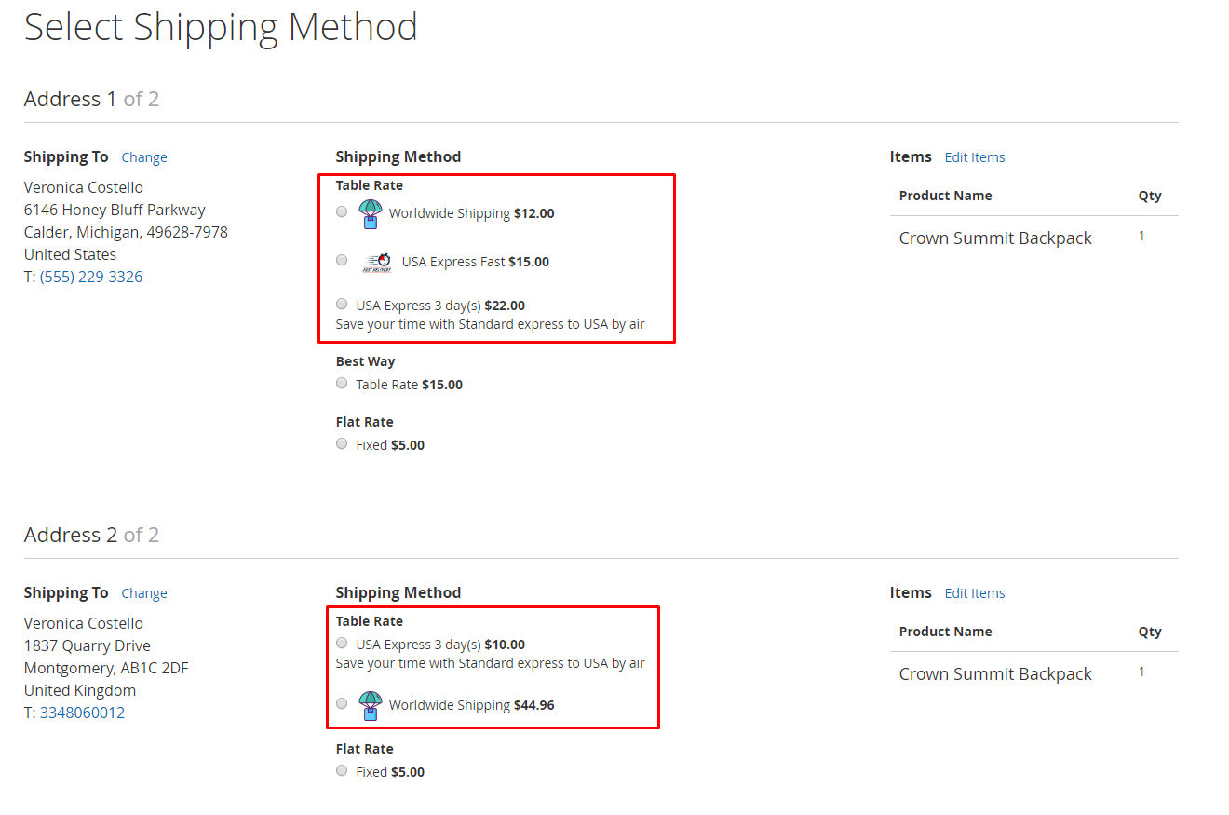Select Fixed $5.00 flat rate for Address 1
Viewport: 1229px width, 815px height.
(342, 443)
